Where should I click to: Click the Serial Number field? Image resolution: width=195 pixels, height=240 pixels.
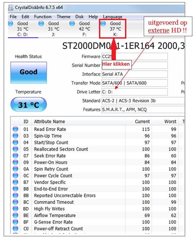135,65
